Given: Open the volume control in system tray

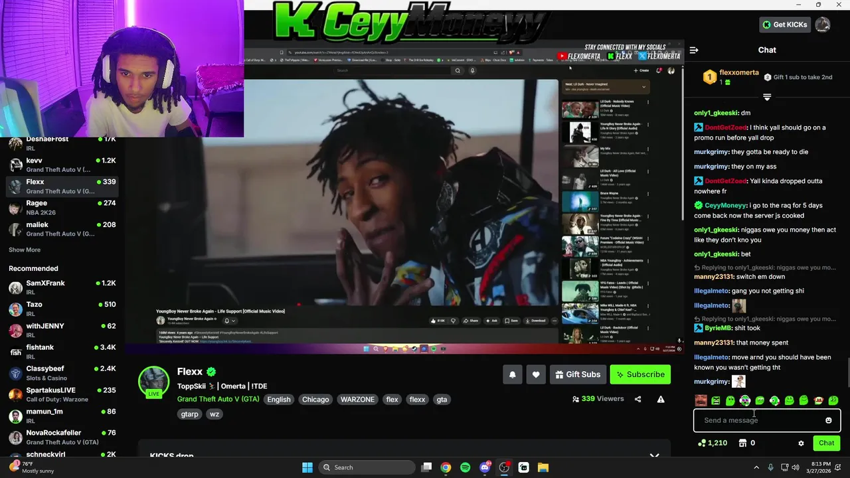Looking at the screenshot, I should (x=796, y=467).
